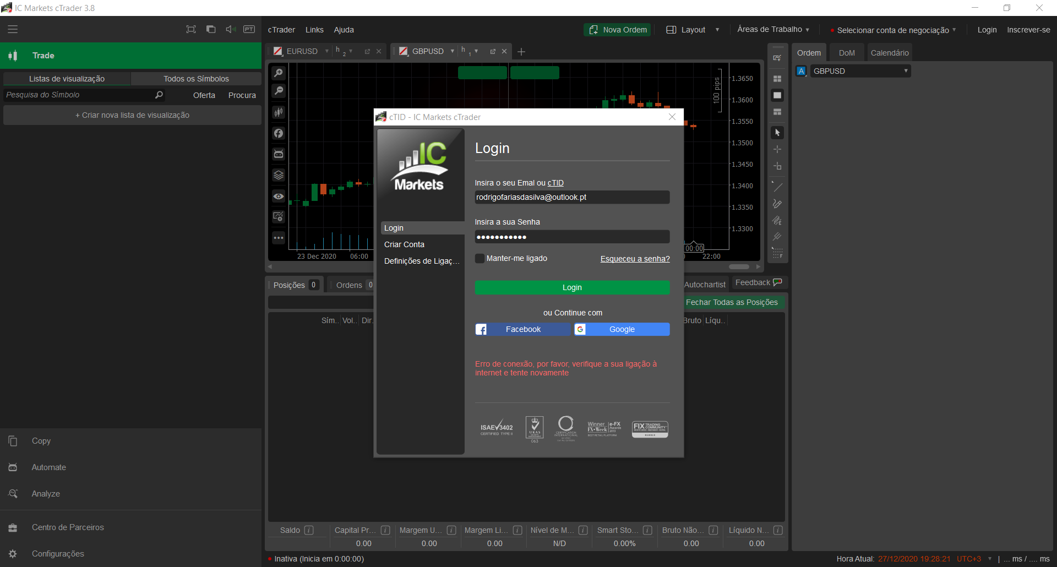
Task: Open the hamburger menu icon
Action: (x=13, y=29)
